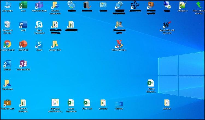205x120 pixels.
Task: Select the person with briefcase shortcut icon
Action: pos(151,5)
